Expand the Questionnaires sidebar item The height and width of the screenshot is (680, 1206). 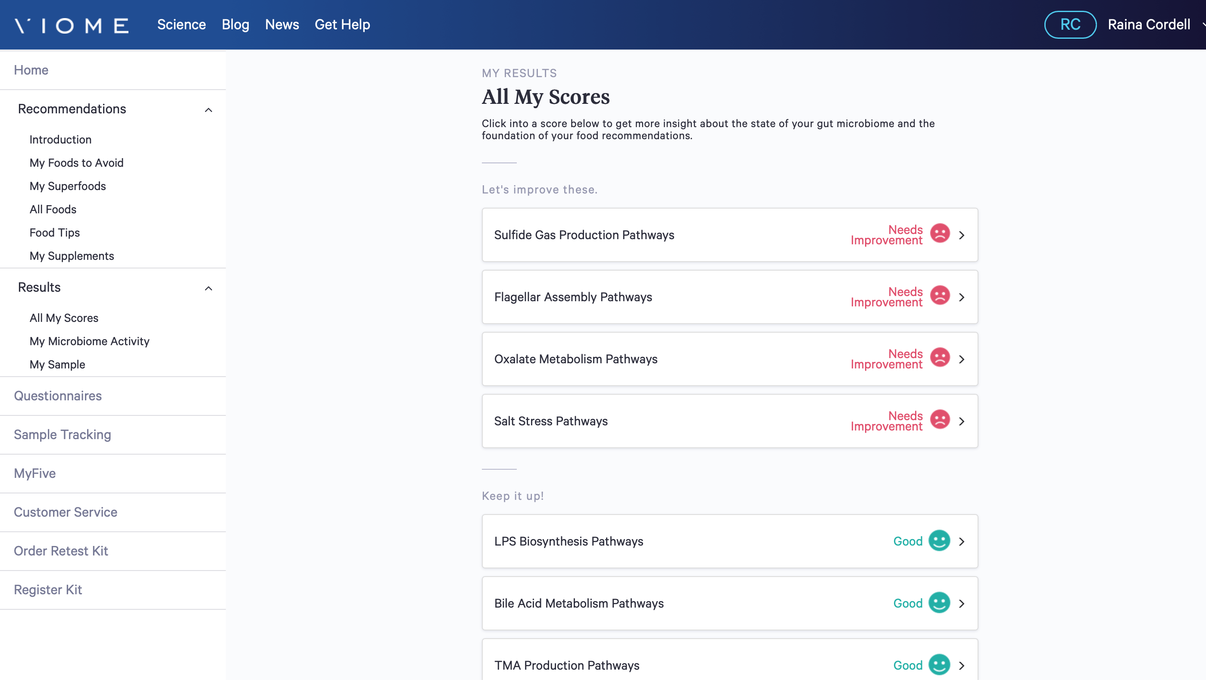point(58,396)
